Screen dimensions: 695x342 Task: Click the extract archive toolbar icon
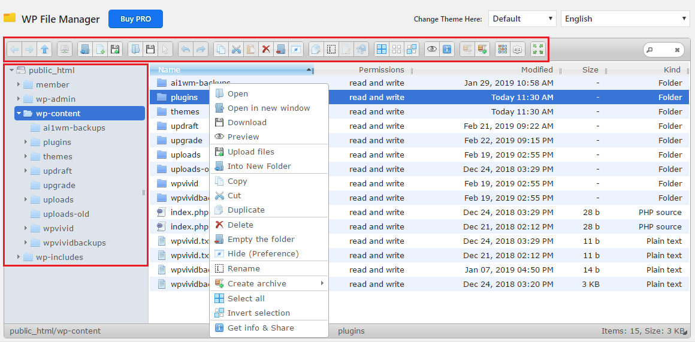point(467,50)
